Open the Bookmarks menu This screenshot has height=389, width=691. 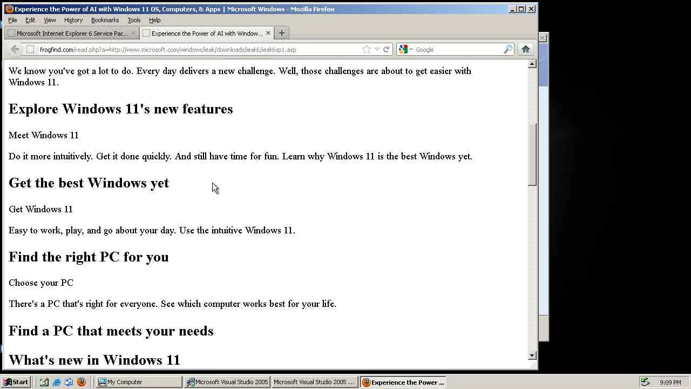click(x=105, y=20)
